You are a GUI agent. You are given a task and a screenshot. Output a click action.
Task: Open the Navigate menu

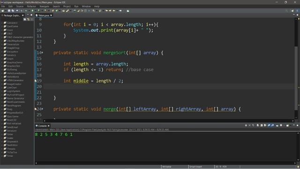click(x=45, y=6)
